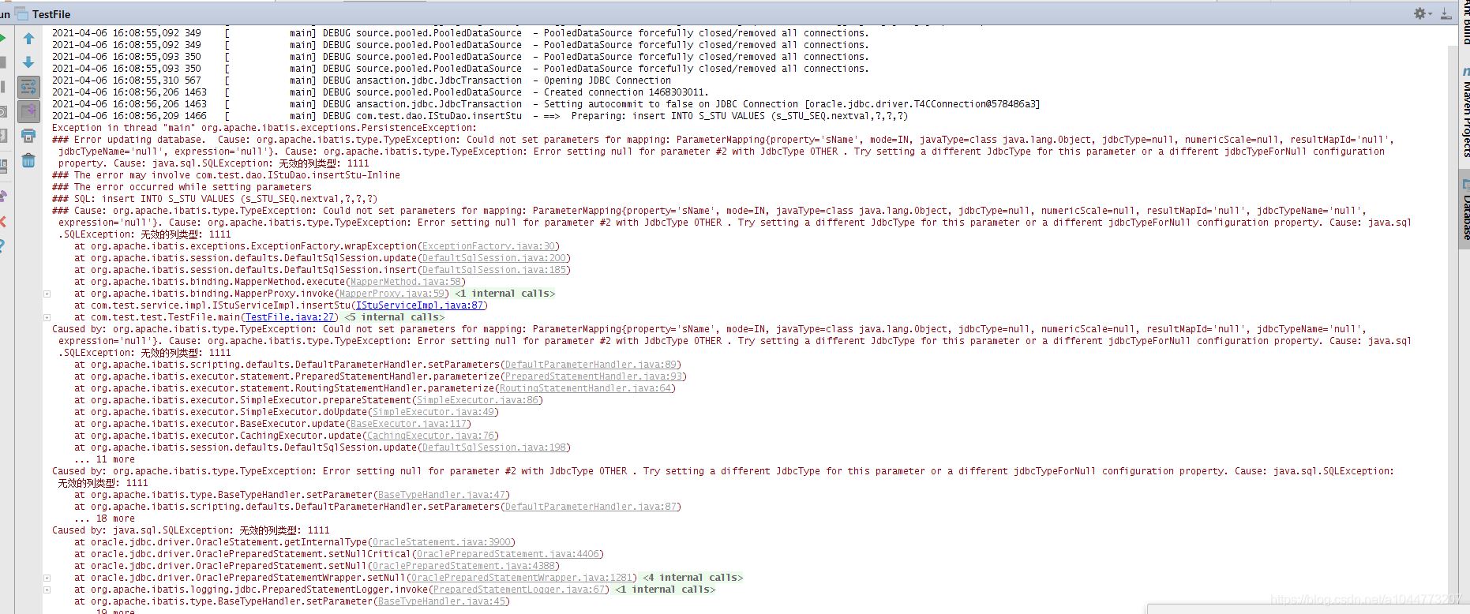
Task: Open help with the question mark icon
Action: pyautogui.click(x=3, y=246)
